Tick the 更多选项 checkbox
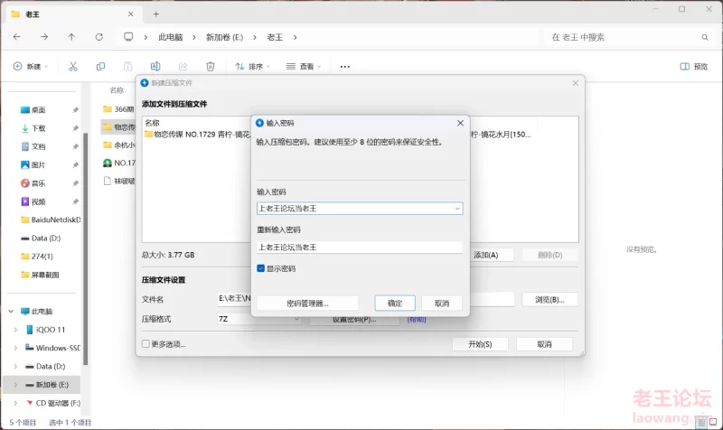This screenshot has height=430, width=723. [x=146, y=344]
